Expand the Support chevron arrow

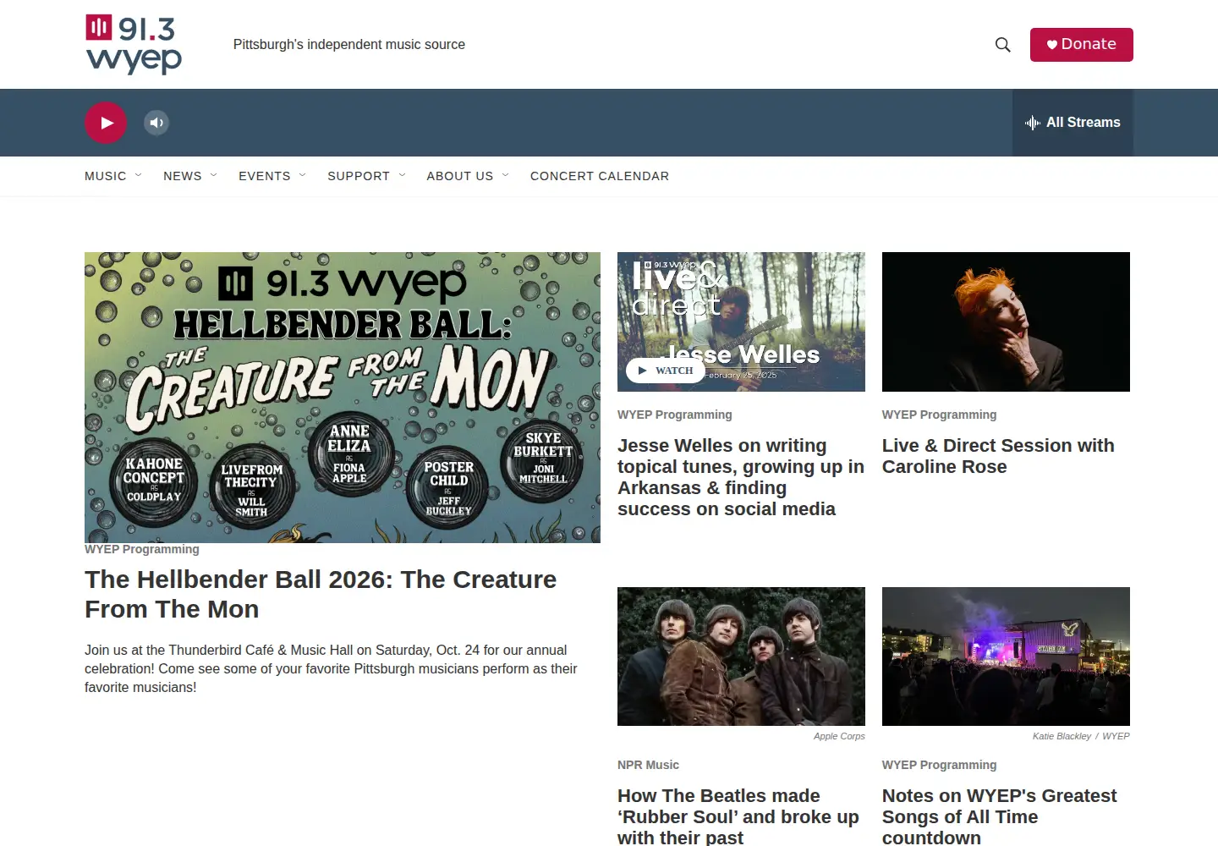403,175
